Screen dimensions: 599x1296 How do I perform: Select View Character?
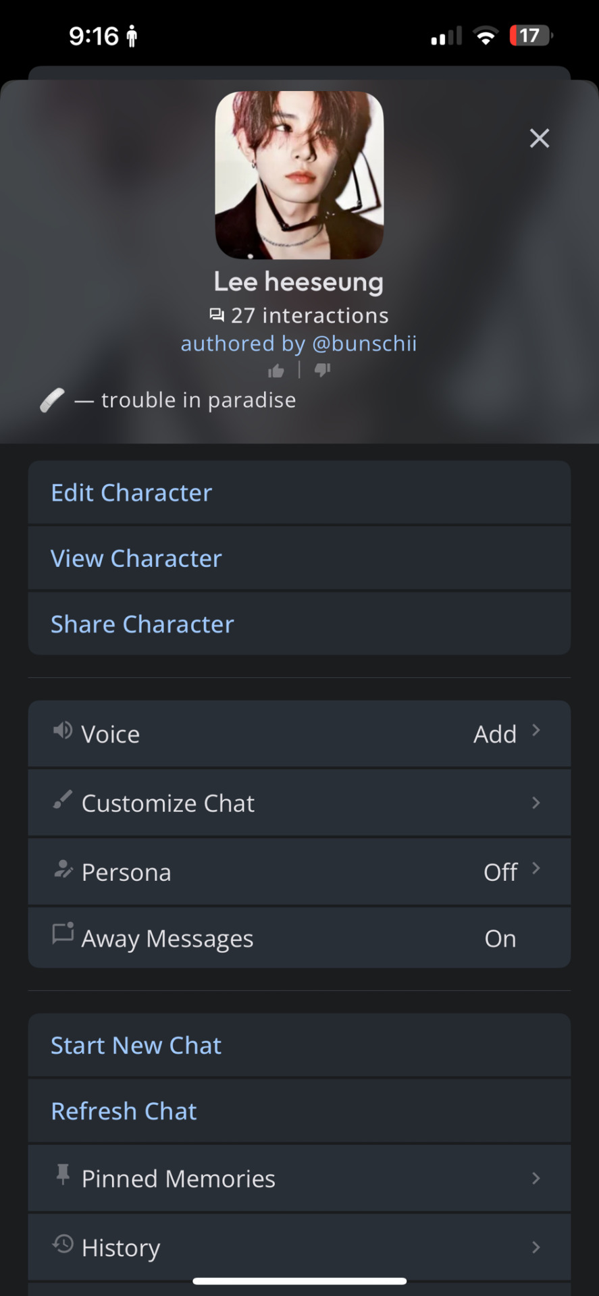pos(299,558)
